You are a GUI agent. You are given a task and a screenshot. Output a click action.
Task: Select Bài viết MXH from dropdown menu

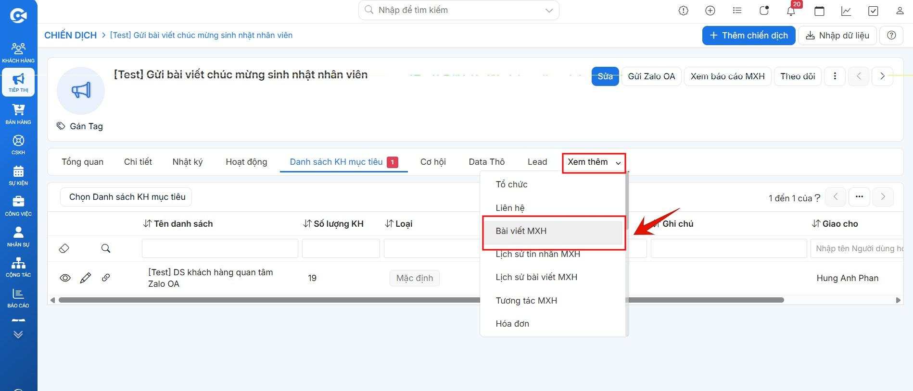pos(553,231)
